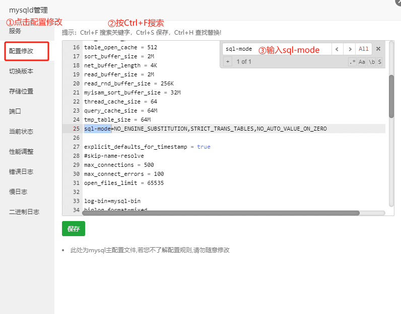The width and height of the screenshot is (401, 314).
Task: Open the 切换版本 tab
Action: (21, 71)
